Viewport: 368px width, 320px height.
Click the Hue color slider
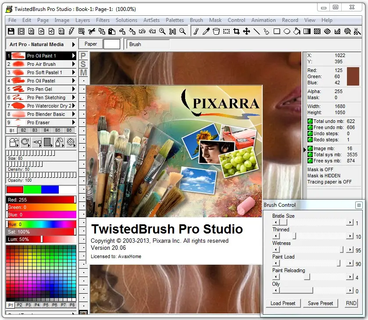(x=41, y=224)
